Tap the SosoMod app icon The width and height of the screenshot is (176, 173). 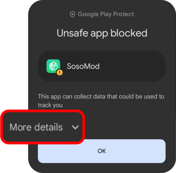pos(53,66)
